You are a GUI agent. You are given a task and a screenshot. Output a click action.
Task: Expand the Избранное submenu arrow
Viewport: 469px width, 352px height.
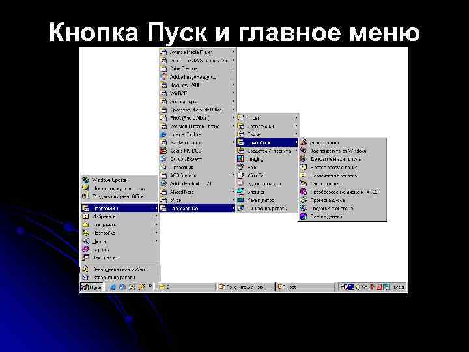coord(156,216)
